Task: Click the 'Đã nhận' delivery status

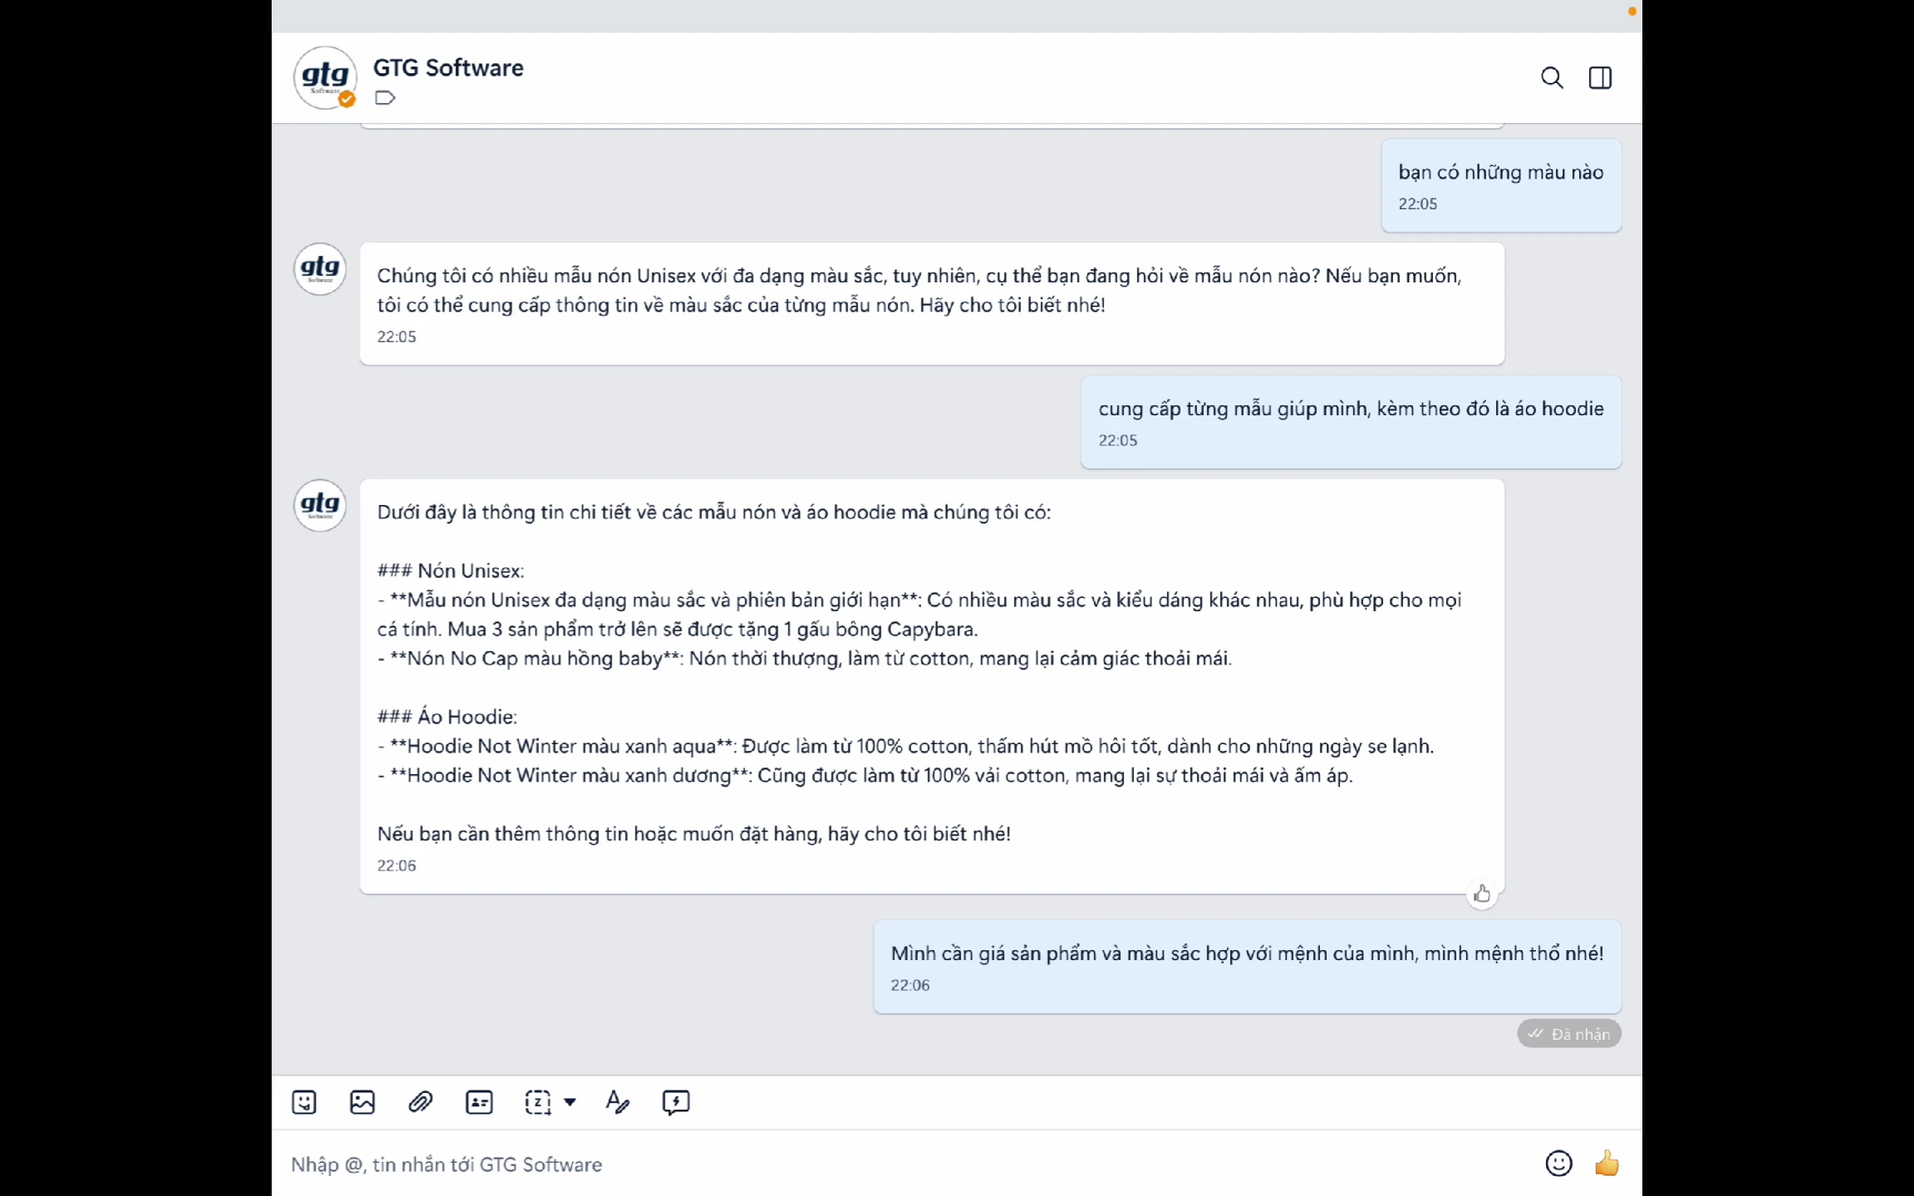Action: click(1569, 1034)
